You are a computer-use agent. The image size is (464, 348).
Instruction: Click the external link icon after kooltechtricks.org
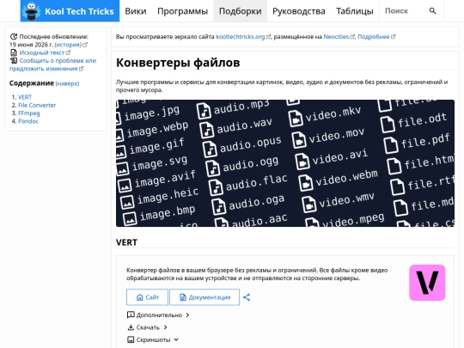(268, 37)
